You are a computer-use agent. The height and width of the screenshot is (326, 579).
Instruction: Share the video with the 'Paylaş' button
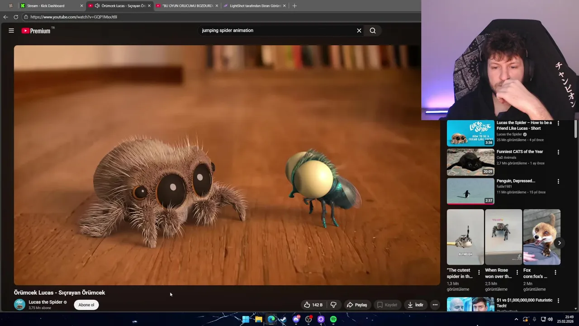357,305
